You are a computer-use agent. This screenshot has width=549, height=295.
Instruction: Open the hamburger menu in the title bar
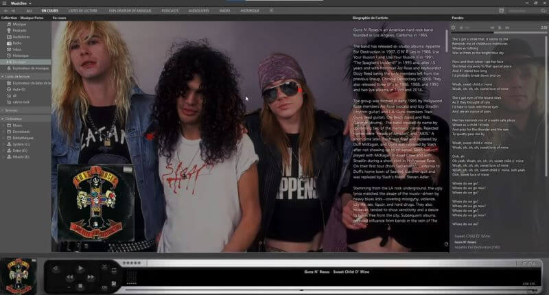pos(5,3)
